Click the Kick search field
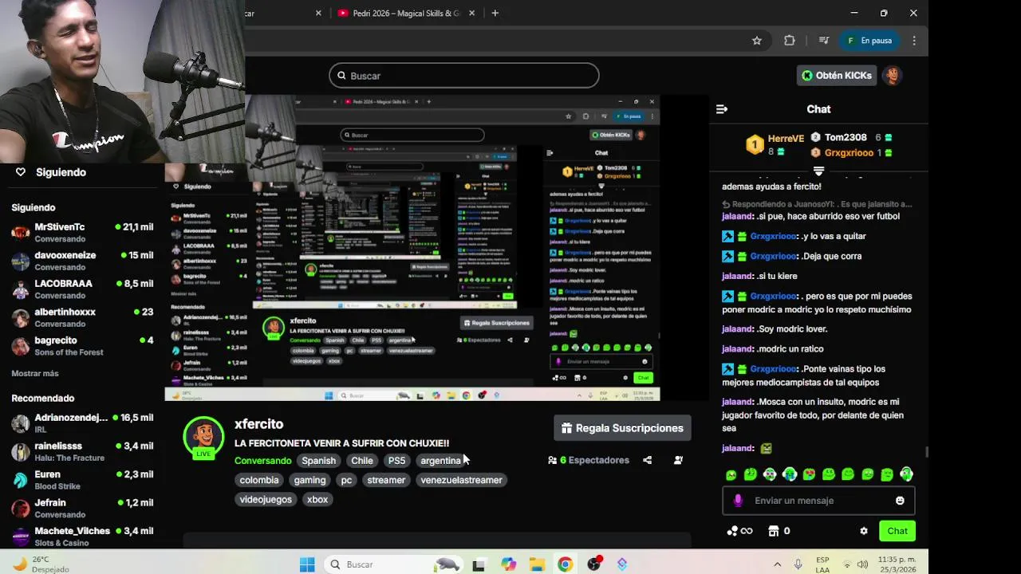Viewport: 1021px width, 574px height. click(464, 76)
